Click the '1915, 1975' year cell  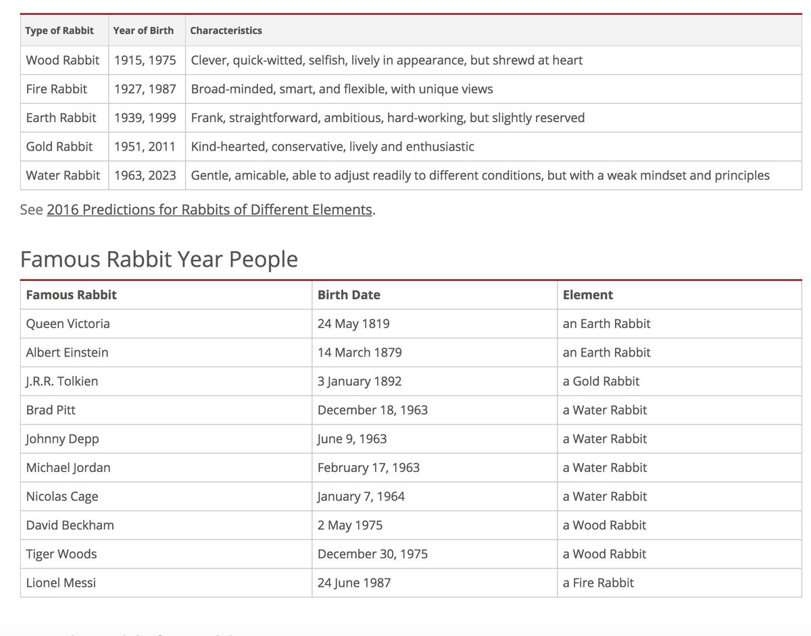click(147, 60)
